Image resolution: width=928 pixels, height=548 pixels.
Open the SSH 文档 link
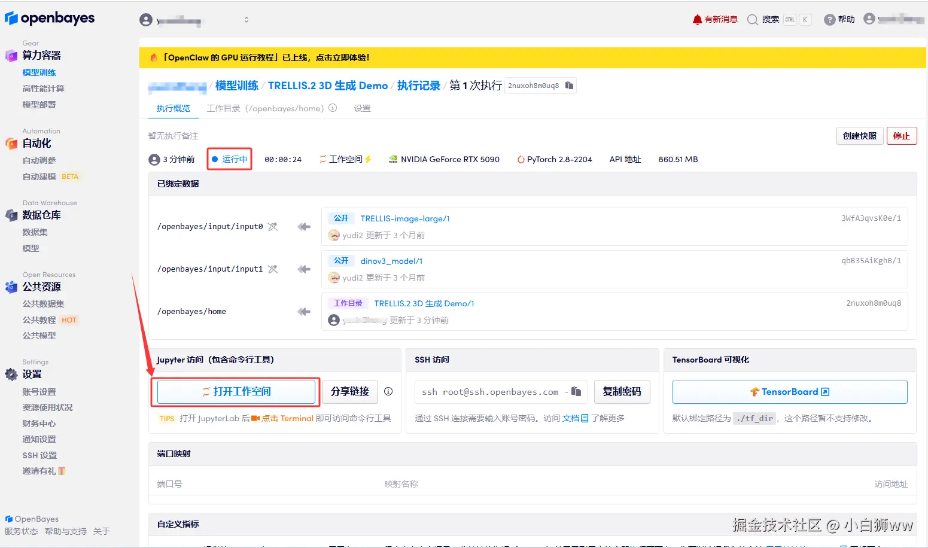pyautogui.click(x=575, y=418)
